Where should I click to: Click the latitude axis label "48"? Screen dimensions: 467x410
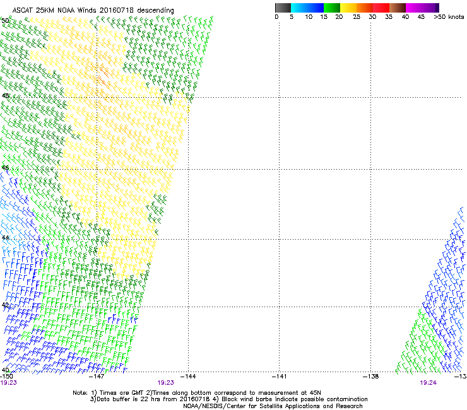[x=5, y=96]
